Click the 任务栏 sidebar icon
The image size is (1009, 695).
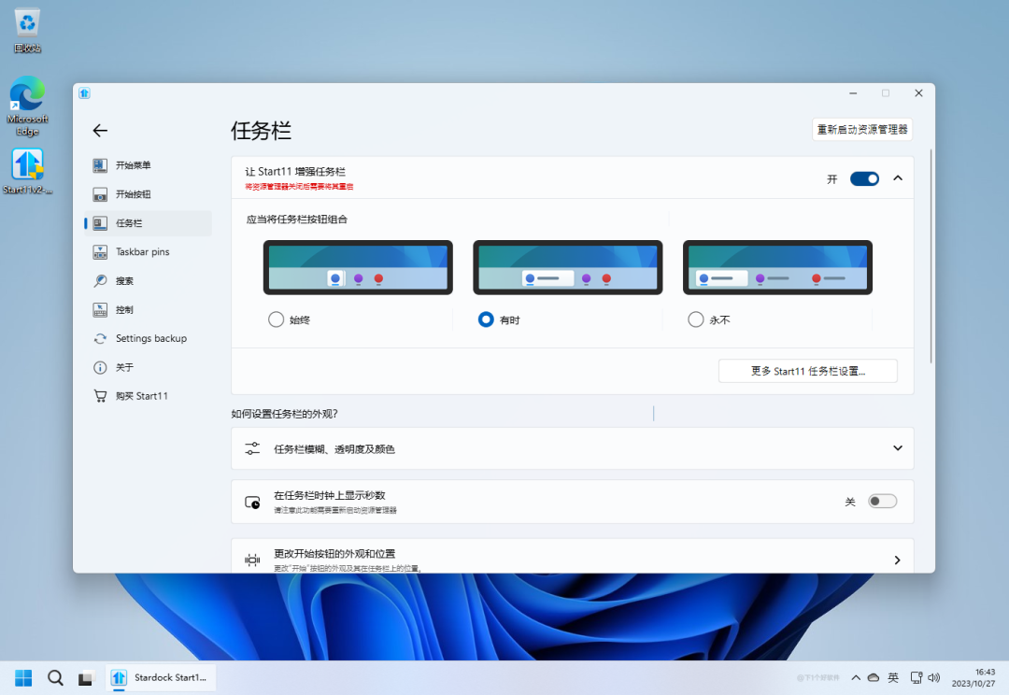click(100, 223)
